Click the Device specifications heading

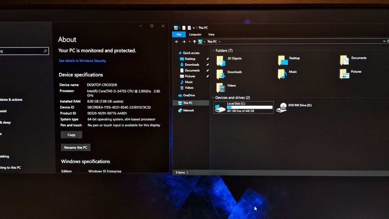pyautogui.click(x=81, y=75)
